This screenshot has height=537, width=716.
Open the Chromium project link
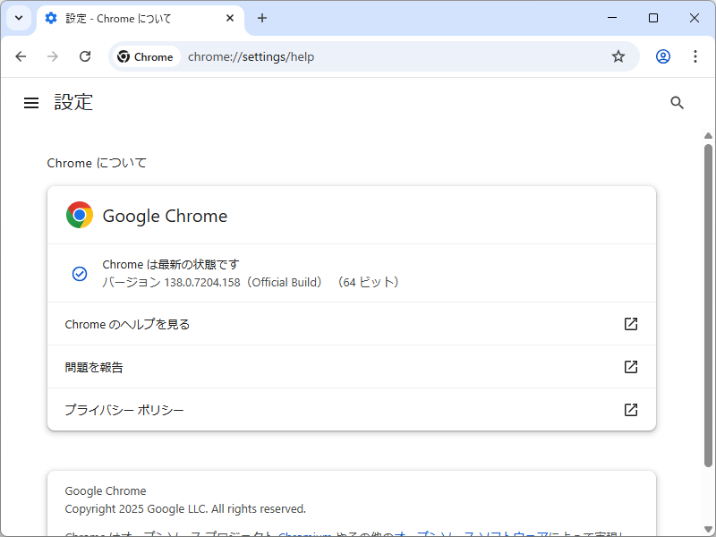303,533
